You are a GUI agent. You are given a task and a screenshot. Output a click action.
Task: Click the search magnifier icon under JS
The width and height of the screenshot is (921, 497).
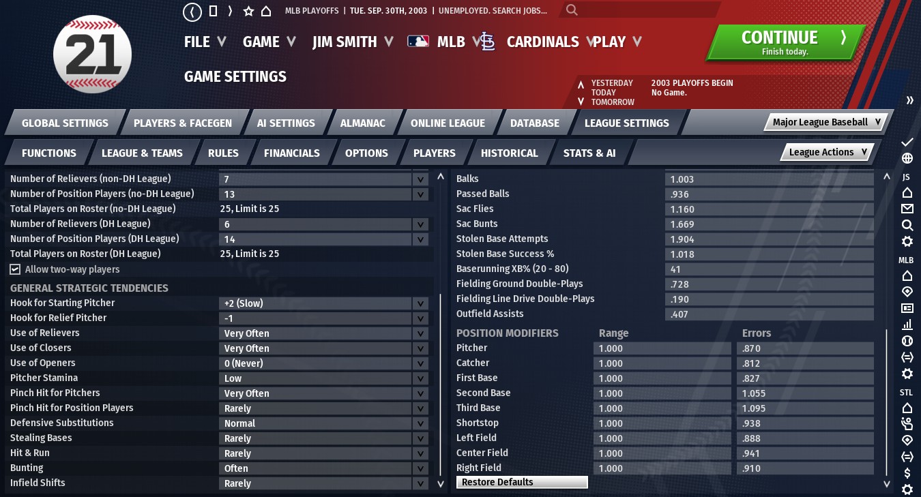click(907, 225)
